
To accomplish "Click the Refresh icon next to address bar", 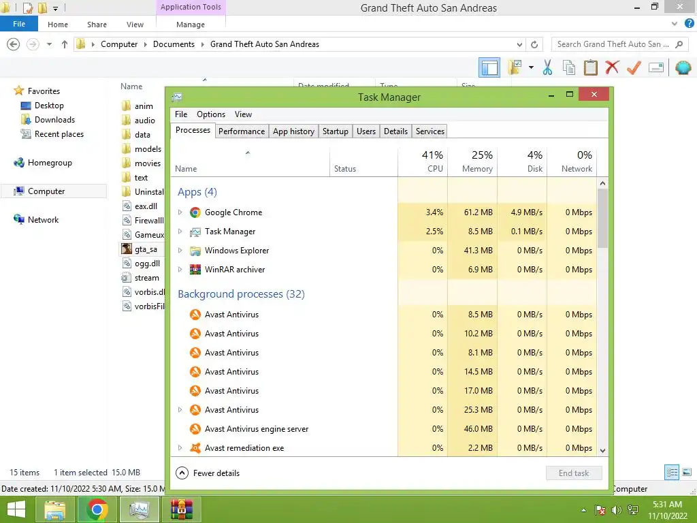I will pos(534,44).
